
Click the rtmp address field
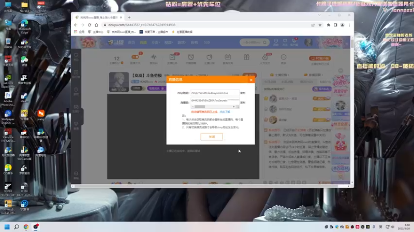tap(215, 93)
